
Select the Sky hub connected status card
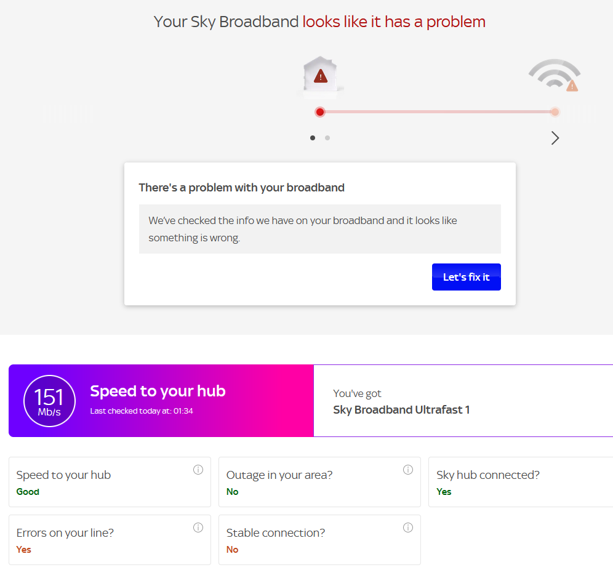pyautogui.click(x=520, y=482)
